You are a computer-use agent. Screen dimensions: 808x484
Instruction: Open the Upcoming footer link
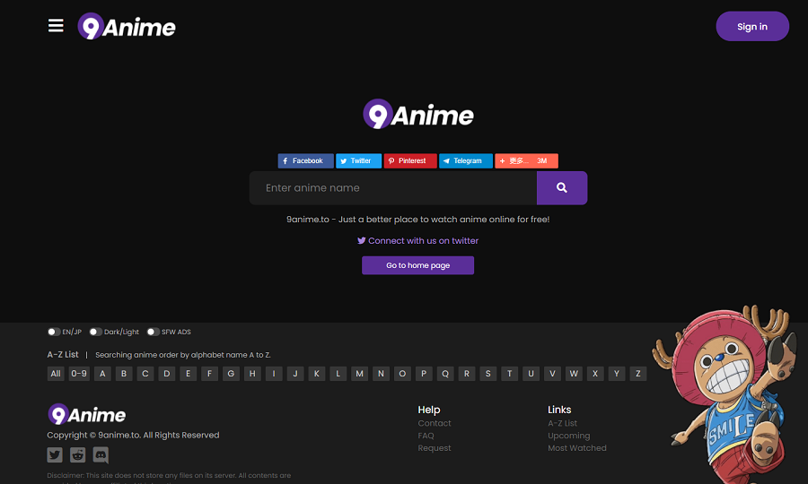569,436
